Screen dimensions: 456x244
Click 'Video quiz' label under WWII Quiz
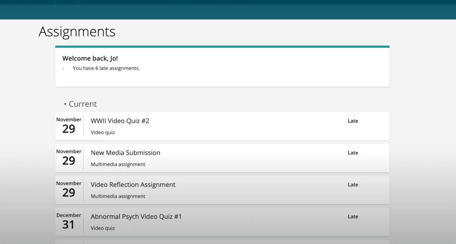coord(103,132)
